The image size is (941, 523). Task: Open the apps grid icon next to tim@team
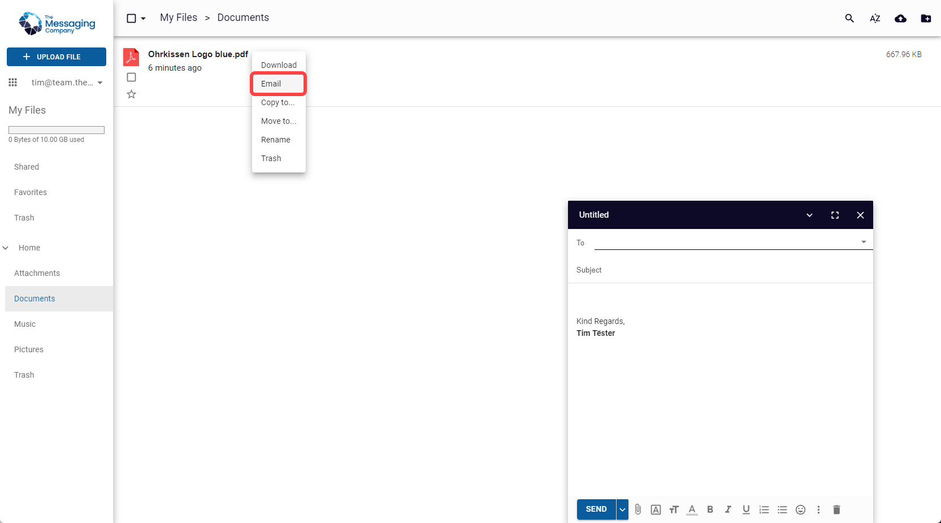(x=12, y=82)
